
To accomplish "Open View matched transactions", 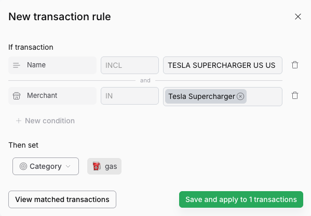I will 62,199.
